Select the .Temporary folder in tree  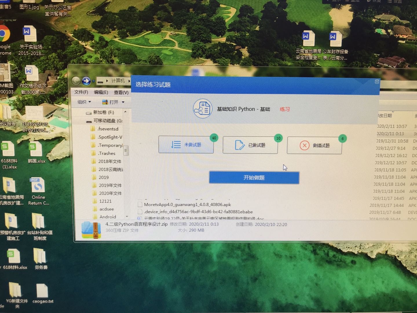click(x=107, y=145)
